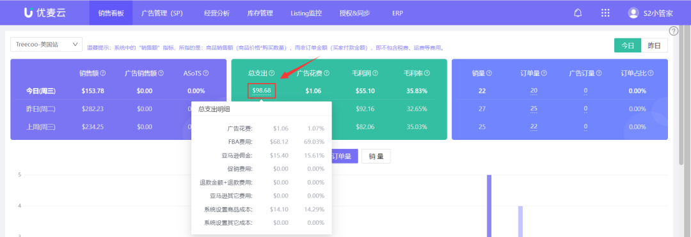Click 广告花费 percentage 1.07%
Image resolution: width=691 pixels, height=237 pixels.
(316, 129)
